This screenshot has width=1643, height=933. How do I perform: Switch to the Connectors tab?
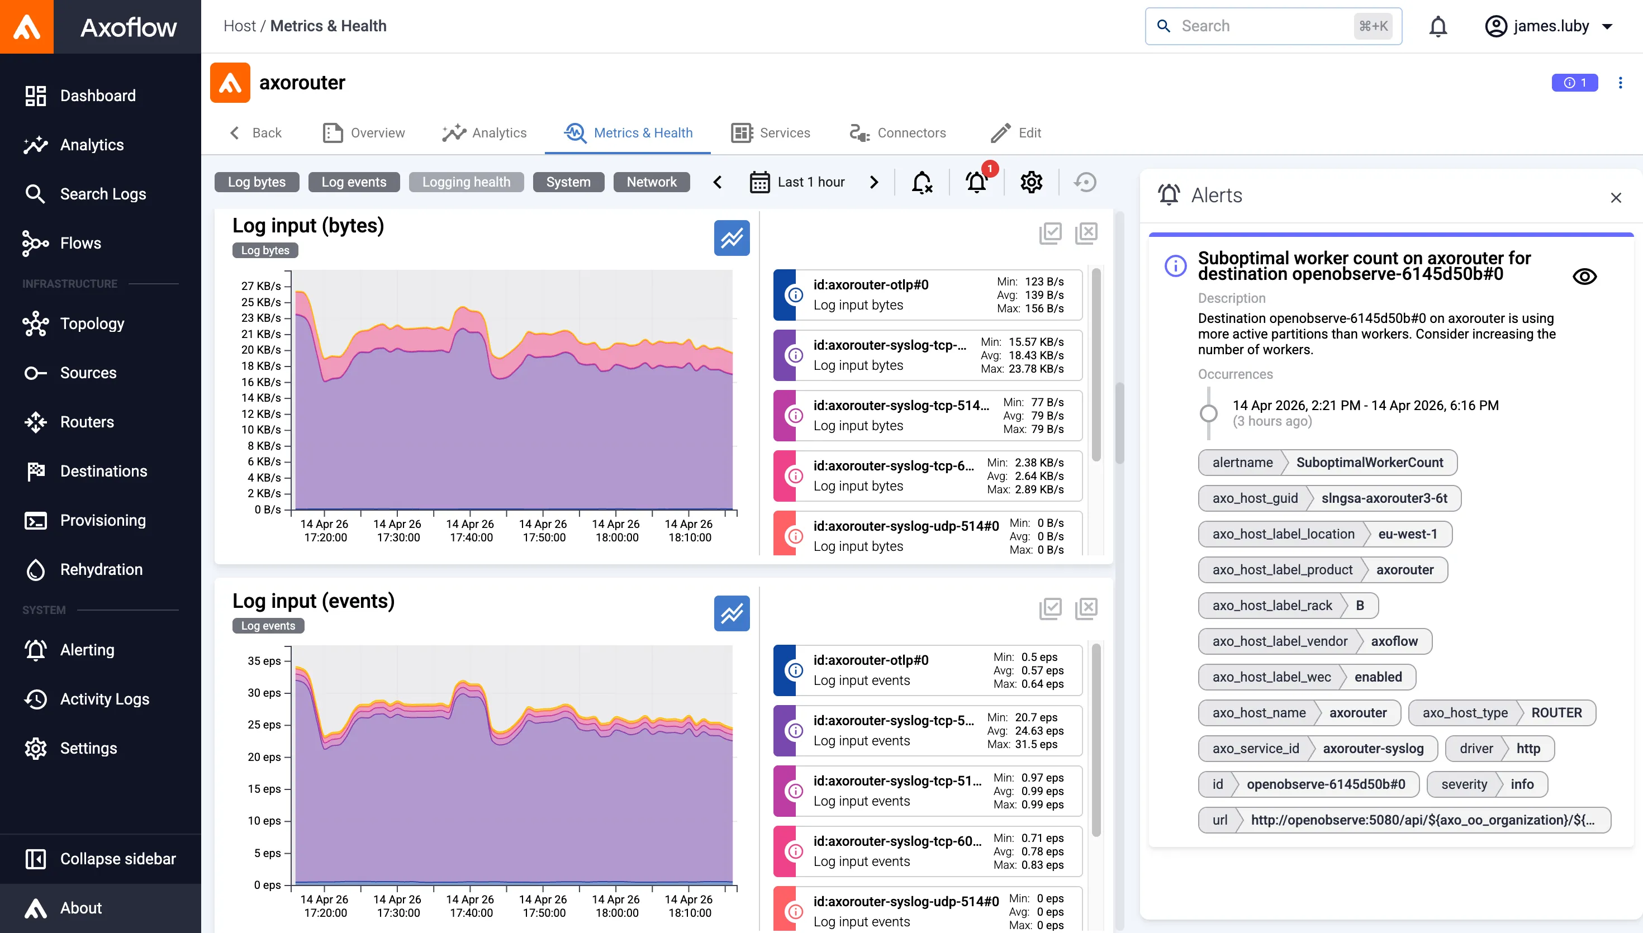(897, 132)
